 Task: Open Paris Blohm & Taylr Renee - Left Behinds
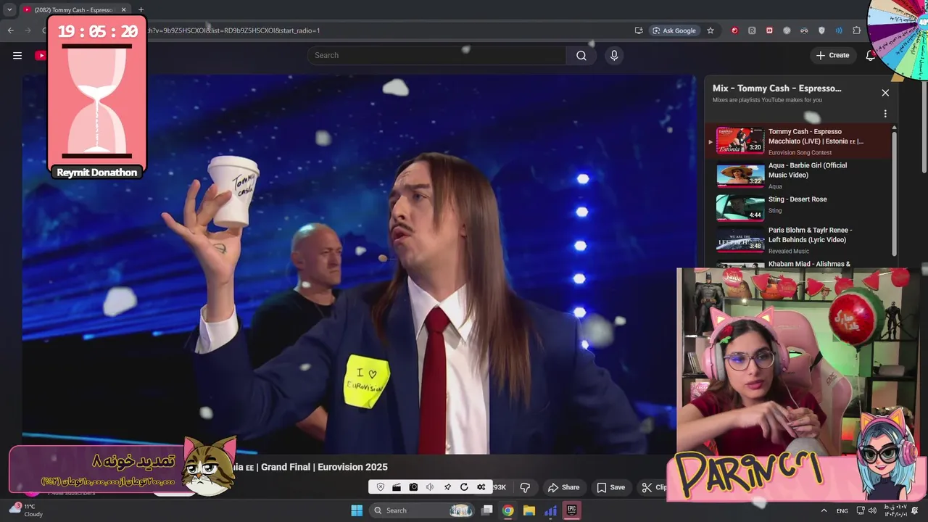tap(799, 241)
